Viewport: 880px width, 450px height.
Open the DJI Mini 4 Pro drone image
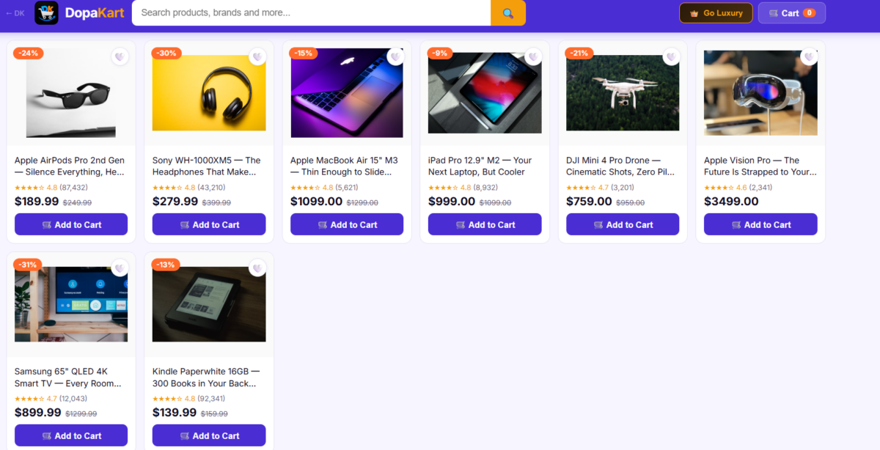pos(623,93)
